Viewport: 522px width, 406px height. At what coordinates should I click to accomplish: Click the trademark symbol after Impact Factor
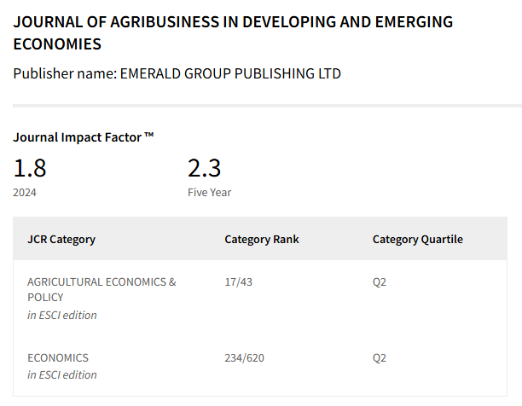tap(149, 136)
